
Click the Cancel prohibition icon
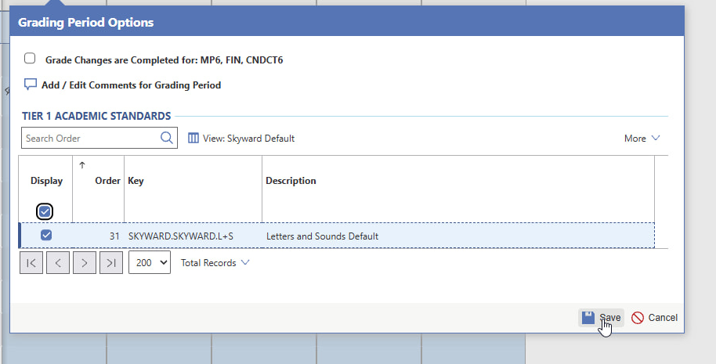[x=638, y=318]
